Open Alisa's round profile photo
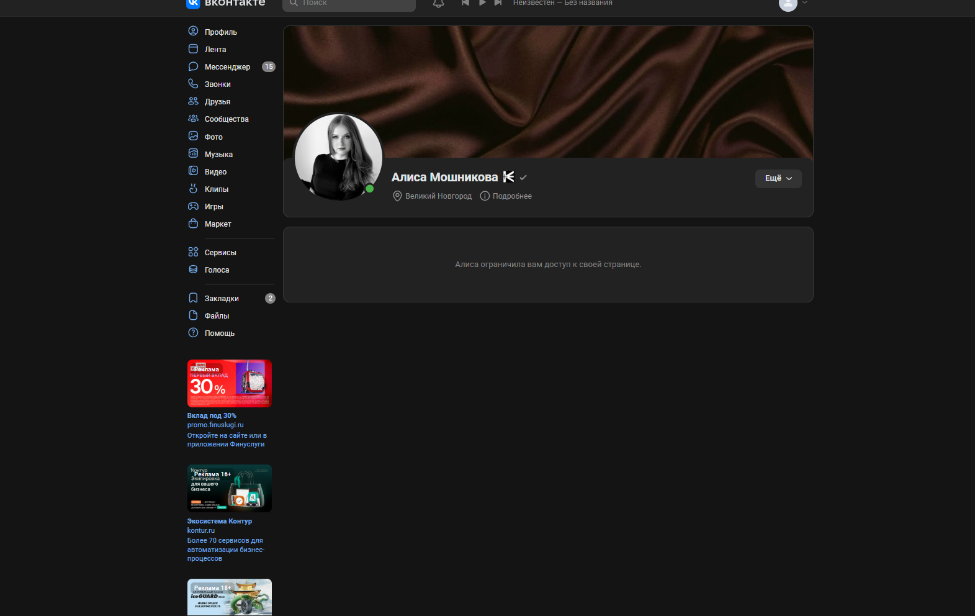Image resolution: width=975 pixels, height=616 pixels. 338,157
